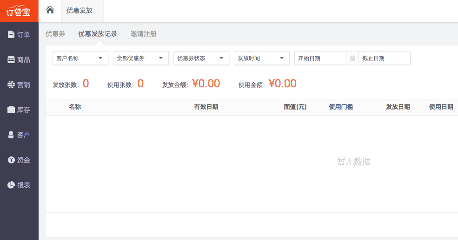Viewport: 458px width, 240px height.
Task: Click the 订货宝 logo
Action: pos(19,11)
